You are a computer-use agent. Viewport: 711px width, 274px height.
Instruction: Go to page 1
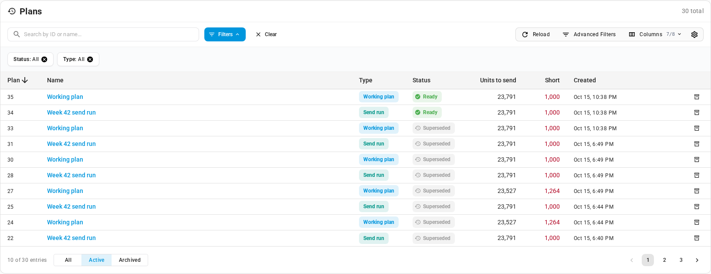[x=648, y=260]
